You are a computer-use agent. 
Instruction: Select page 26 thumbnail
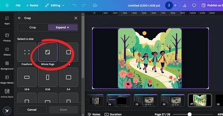coord(173,100)
